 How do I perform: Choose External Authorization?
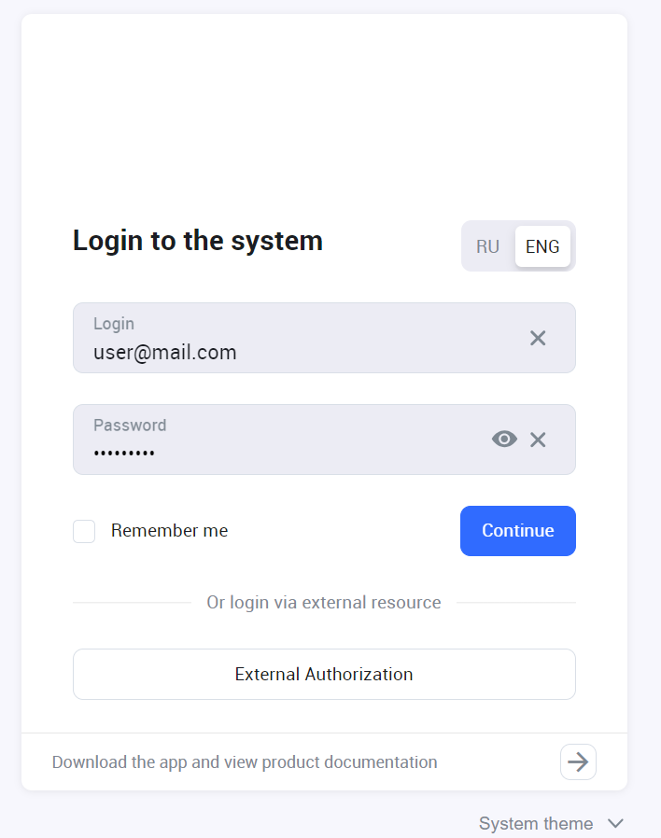[x=324, y=674]
